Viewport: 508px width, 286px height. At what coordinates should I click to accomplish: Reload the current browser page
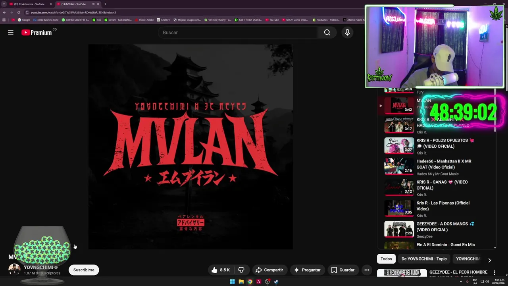[18, 12]
